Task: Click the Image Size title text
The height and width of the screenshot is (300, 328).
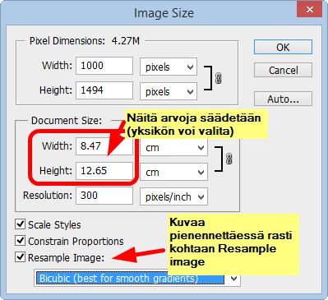Action: tap(164, 13)
